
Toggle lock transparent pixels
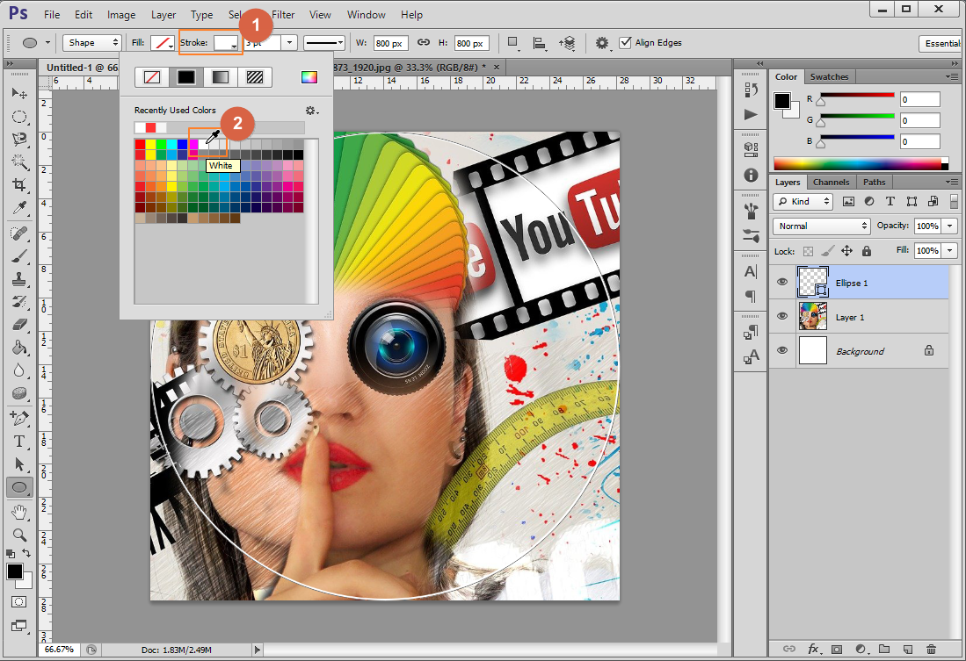[809, 251]
